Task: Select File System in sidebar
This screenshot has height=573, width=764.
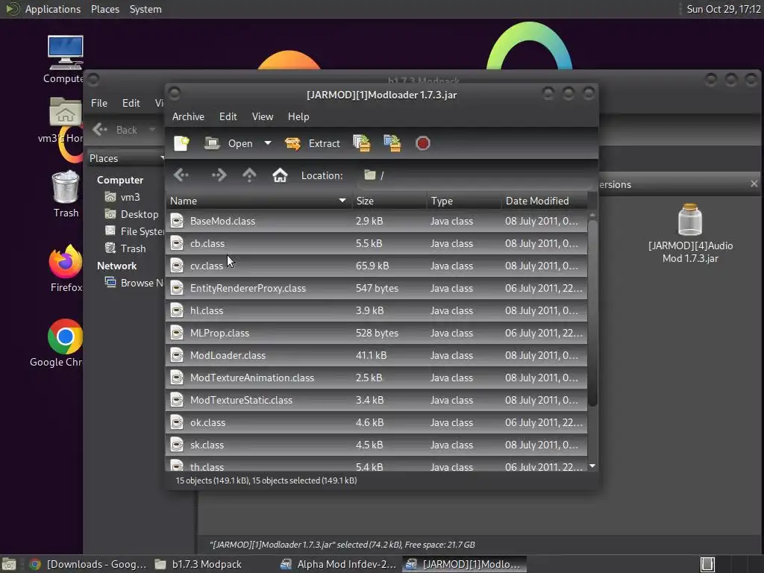Action: pos(136,231)
